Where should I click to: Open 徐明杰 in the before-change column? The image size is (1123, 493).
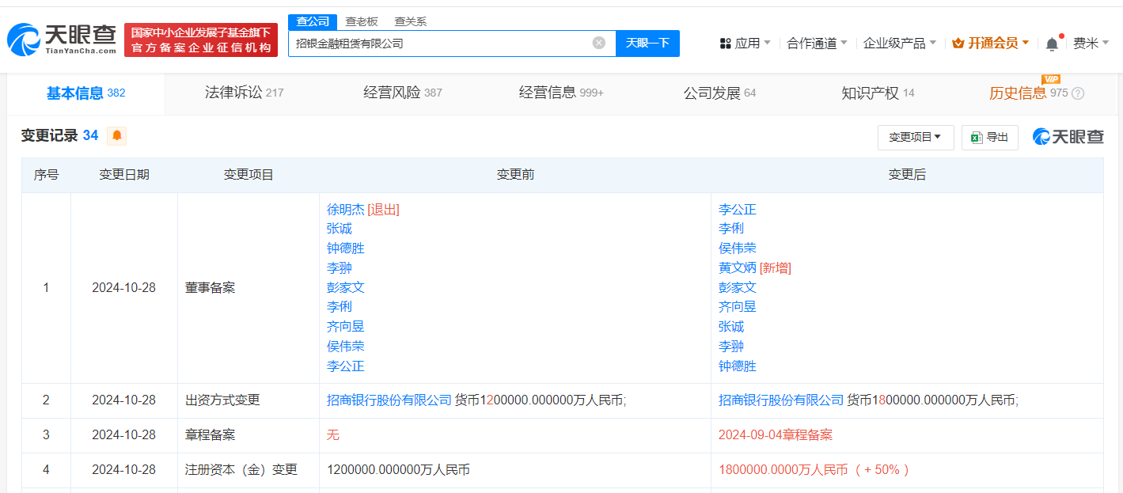coord(346,210)
